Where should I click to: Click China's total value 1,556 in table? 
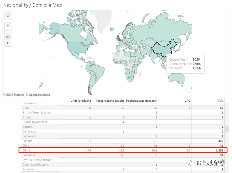pyautogui.click(x=219, y=150)
